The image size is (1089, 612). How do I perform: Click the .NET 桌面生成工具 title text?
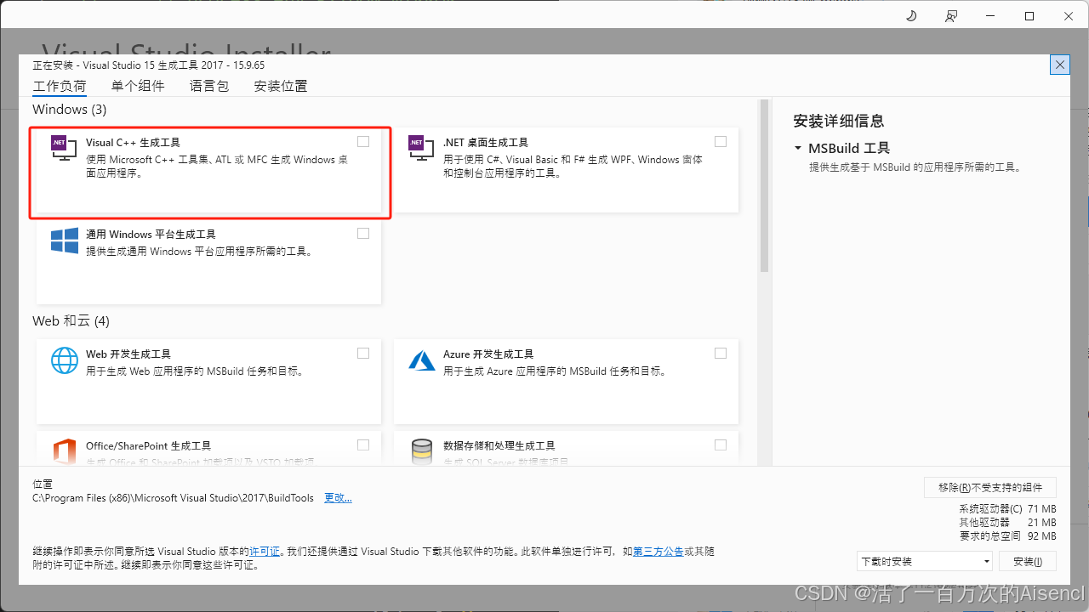click(x=486, y=143)
